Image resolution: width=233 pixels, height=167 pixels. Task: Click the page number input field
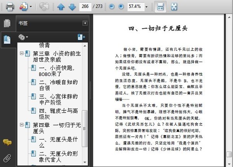(85, 7)
